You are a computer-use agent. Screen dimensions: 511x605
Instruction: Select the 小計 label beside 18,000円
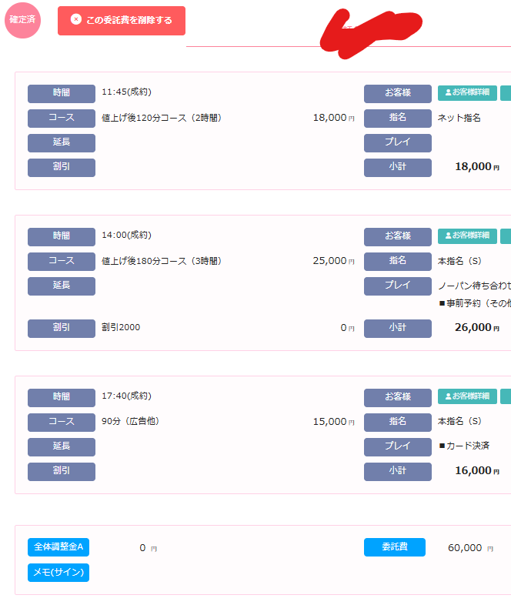398,167
